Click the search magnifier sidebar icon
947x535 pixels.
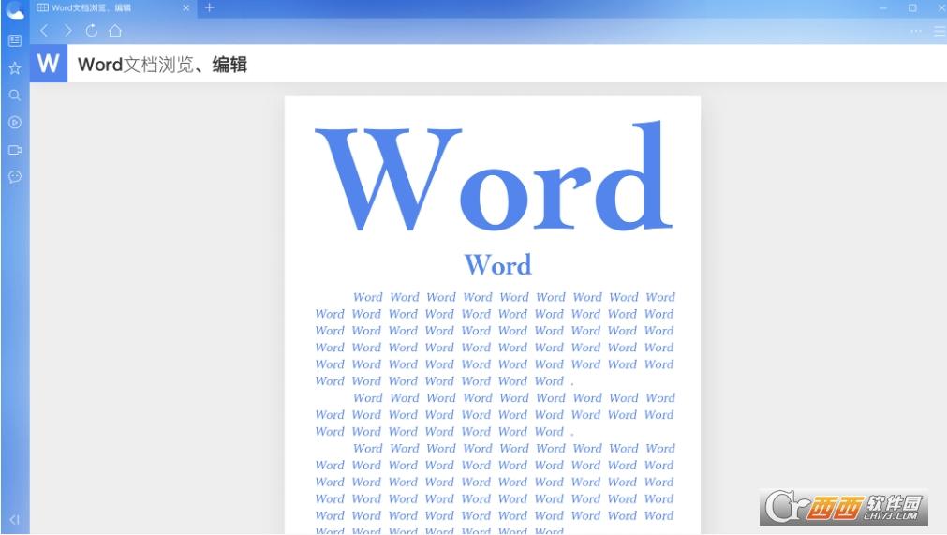tap(15, 96)
